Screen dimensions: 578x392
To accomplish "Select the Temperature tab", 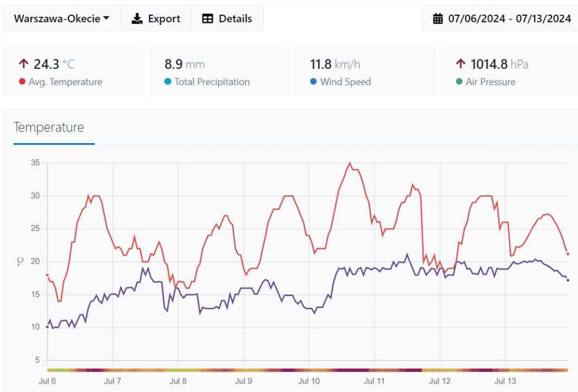I will pyautogui.click(x=49, y=127).
